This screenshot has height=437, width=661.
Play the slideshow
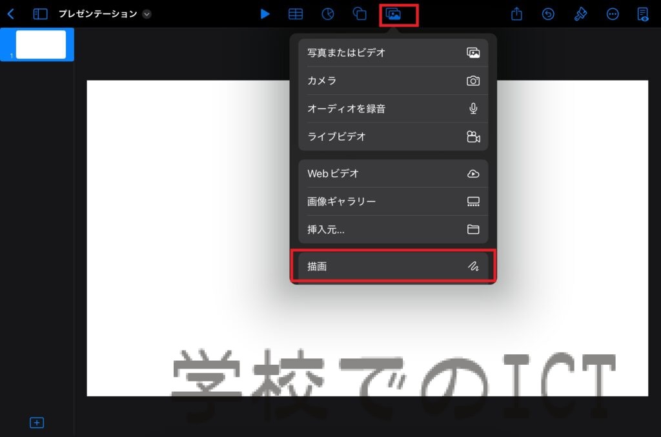pos(265,14)
